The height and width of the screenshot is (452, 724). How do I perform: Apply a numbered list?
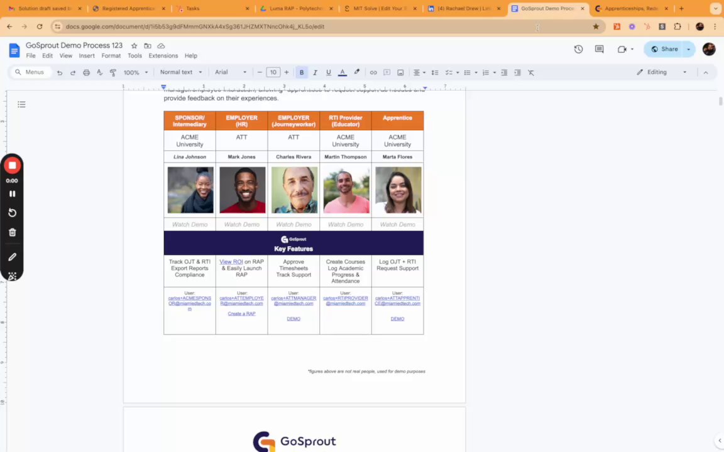485,72
